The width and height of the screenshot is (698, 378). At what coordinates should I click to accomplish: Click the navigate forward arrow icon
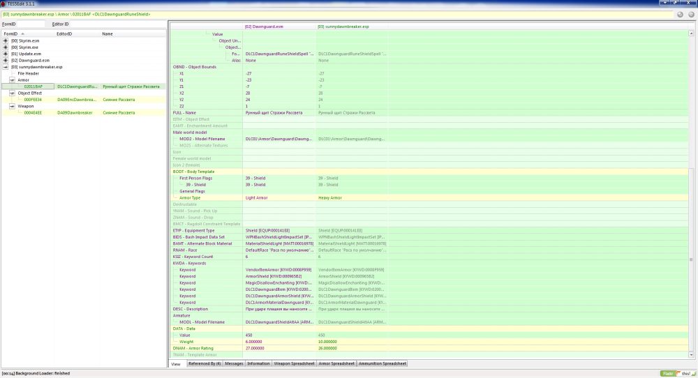click(691, 15)
